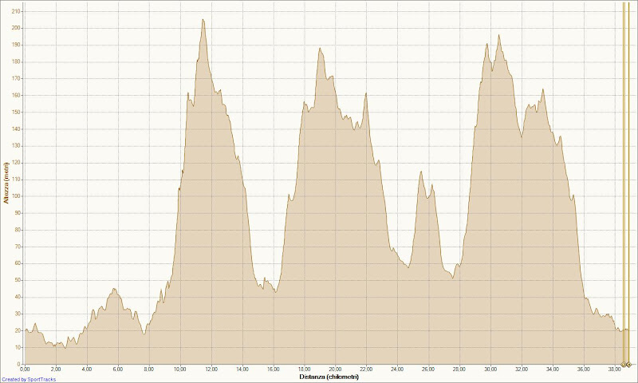The height and width of the screenshot is (383, 638).
Task: Click the 20 altitude axis label
Action: (17, 330)
